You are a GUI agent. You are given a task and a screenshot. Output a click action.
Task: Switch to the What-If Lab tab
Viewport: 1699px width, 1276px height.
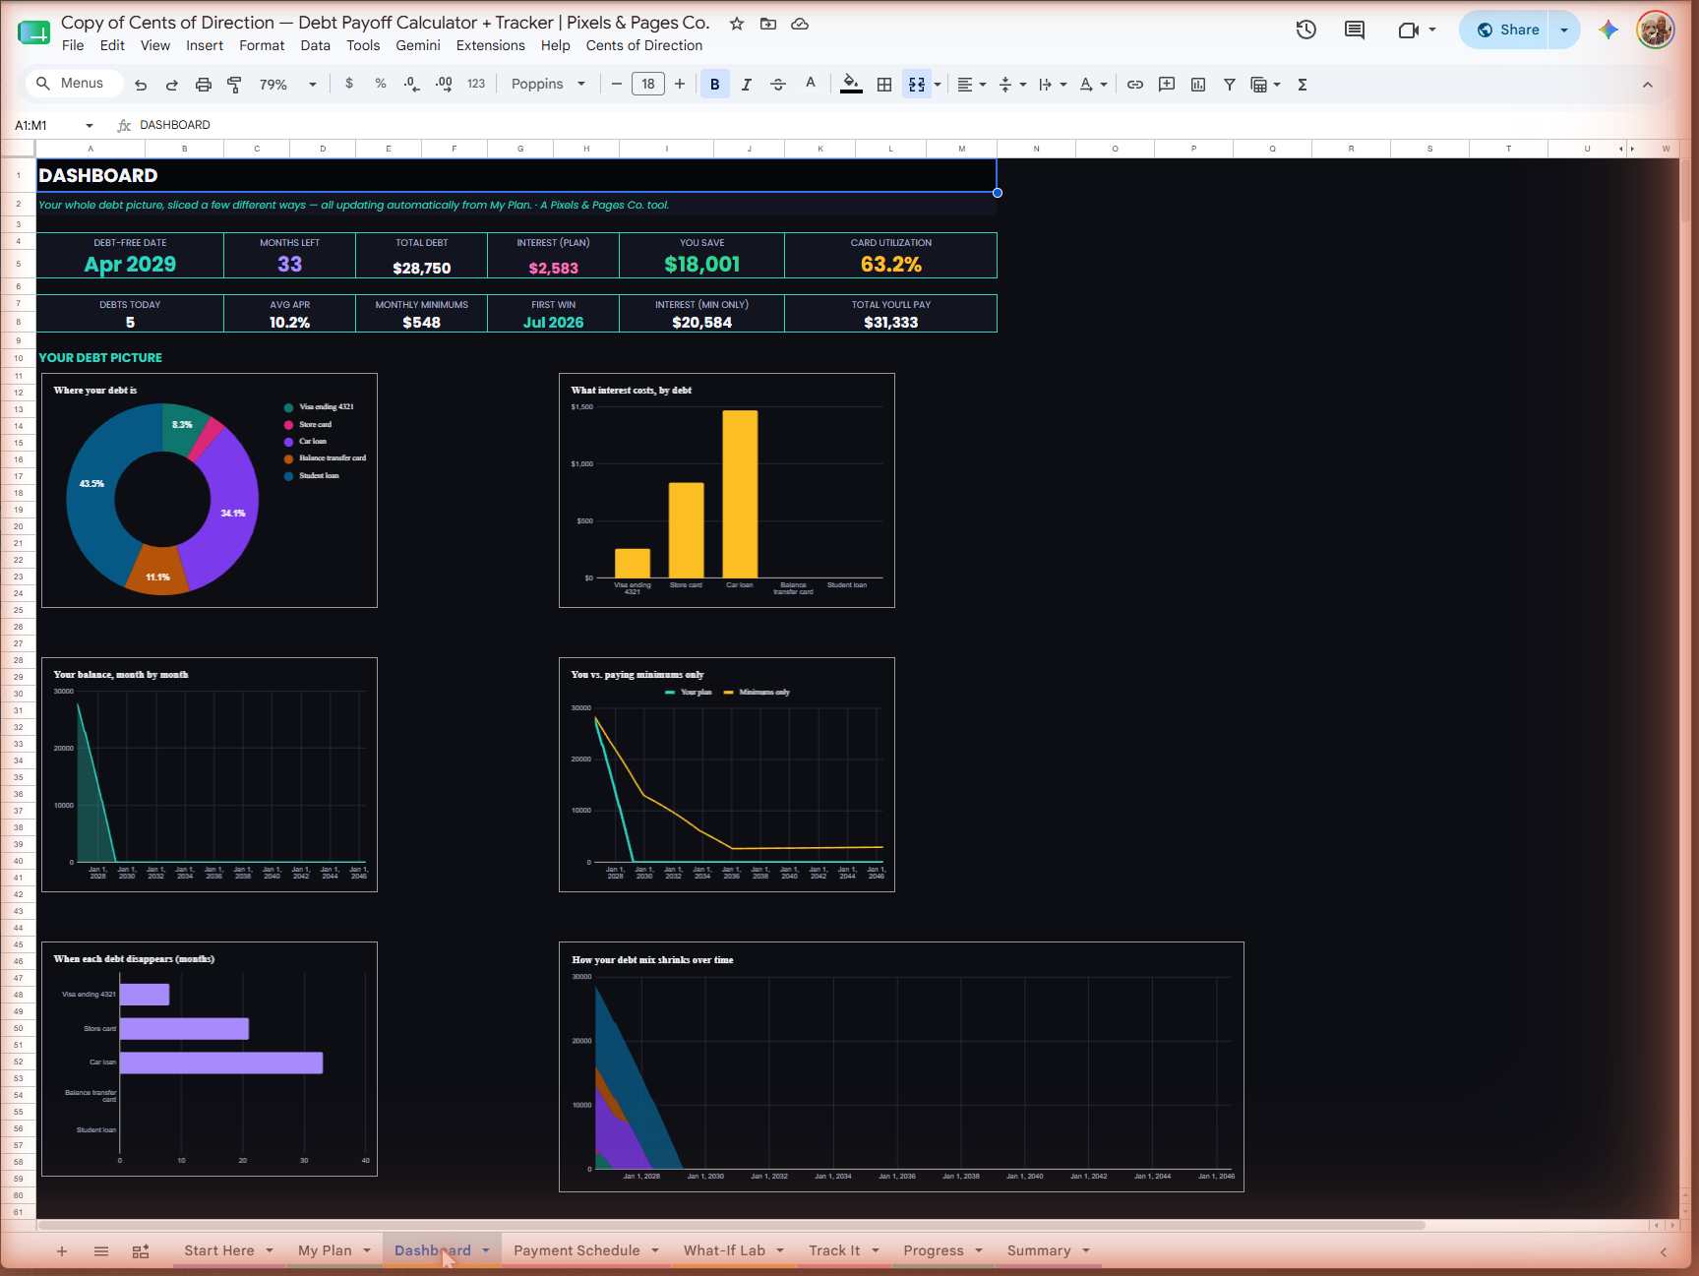(x=724, y=1250)
